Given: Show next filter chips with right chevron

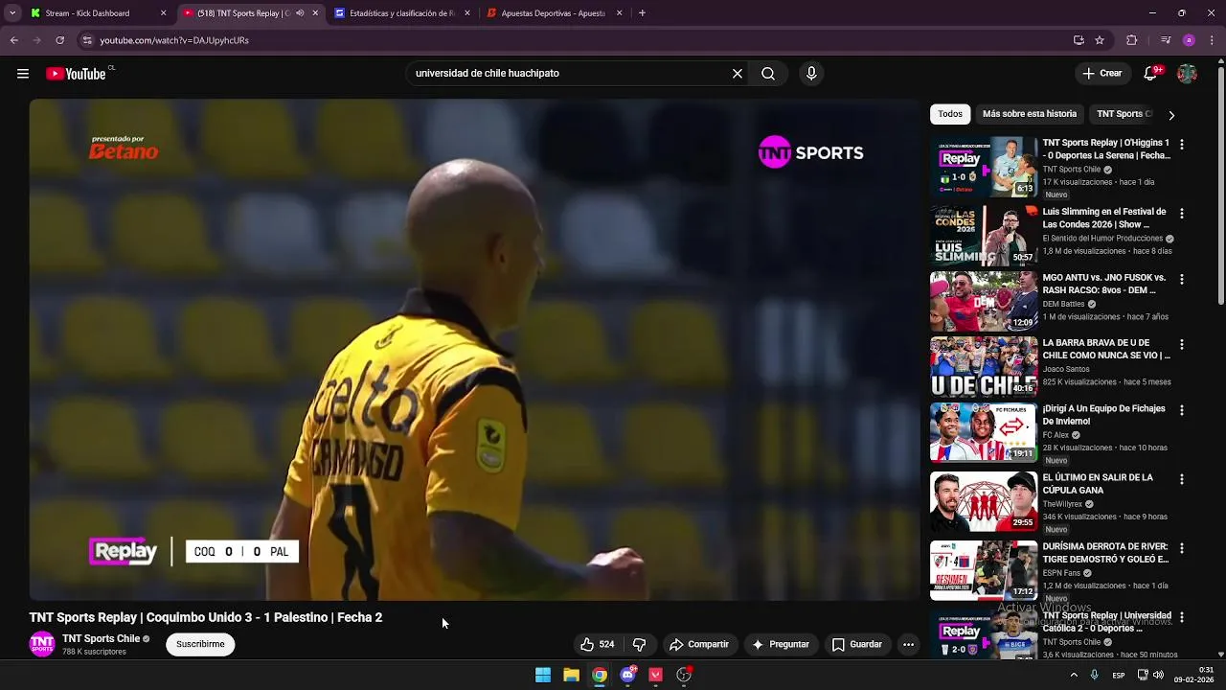Looking at the screenshot, I should coord(1170,115).
